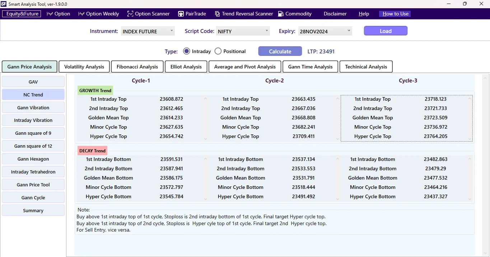This screenshot has height=257, width=490.
Task: Switch to the Volatility Analysis tab
Action: (x=84, y=66)
